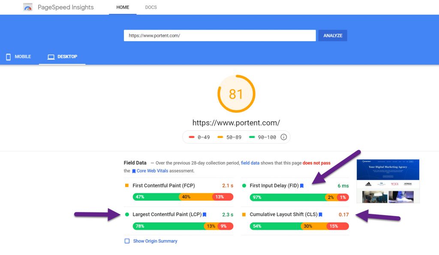
Task: Click the green circle icon beside FID
Action: [x=244, y=186]
